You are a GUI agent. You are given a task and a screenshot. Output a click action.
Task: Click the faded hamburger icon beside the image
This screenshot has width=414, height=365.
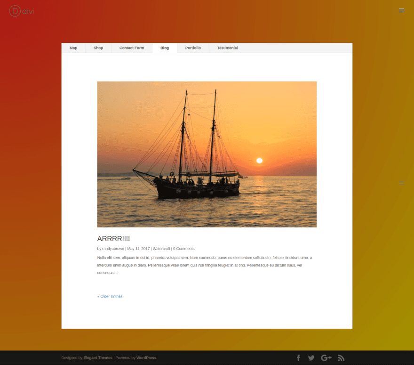click(x=401, y=183)
